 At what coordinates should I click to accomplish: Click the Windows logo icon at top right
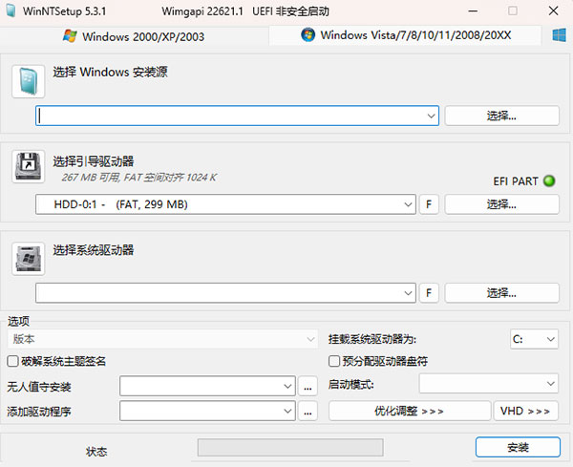coord(559,35)
